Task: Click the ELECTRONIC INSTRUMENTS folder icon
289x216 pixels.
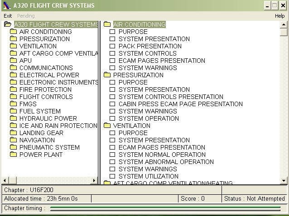Action: (13, 82)
